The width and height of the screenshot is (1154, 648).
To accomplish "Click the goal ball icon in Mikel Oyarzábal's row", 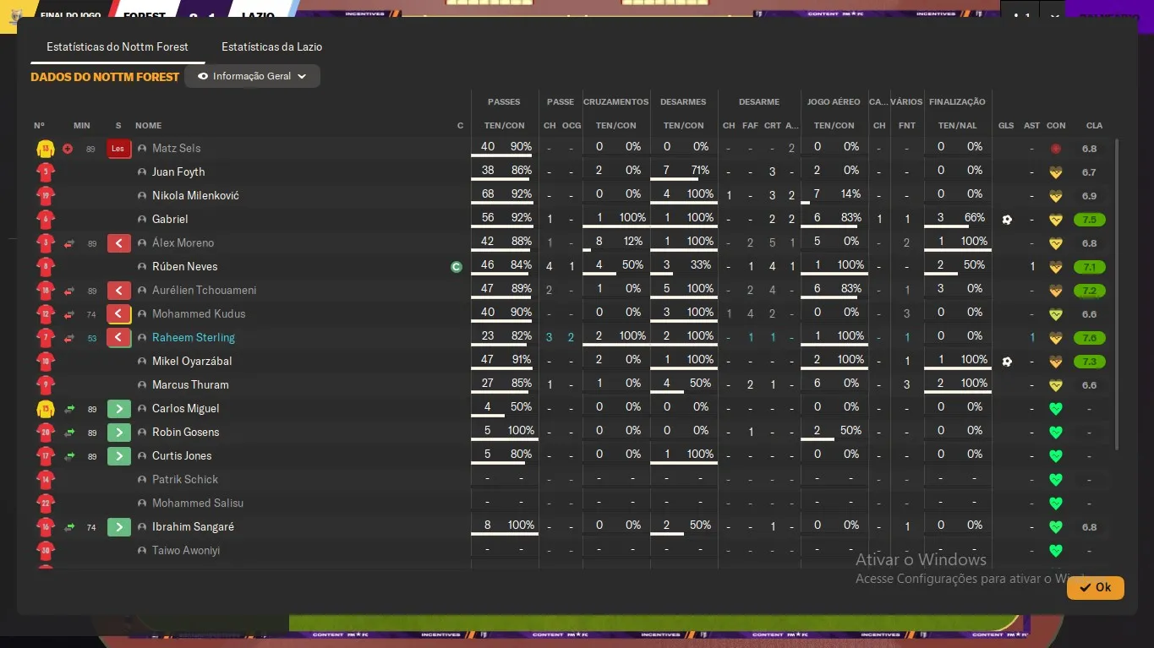I will (1007, 362).
